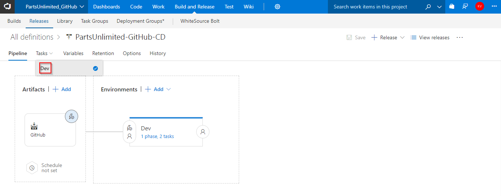Image resolution: width=501 pixels, height=196 pixels.
Task: Expand the search options chevron
Action: (439, 7)
